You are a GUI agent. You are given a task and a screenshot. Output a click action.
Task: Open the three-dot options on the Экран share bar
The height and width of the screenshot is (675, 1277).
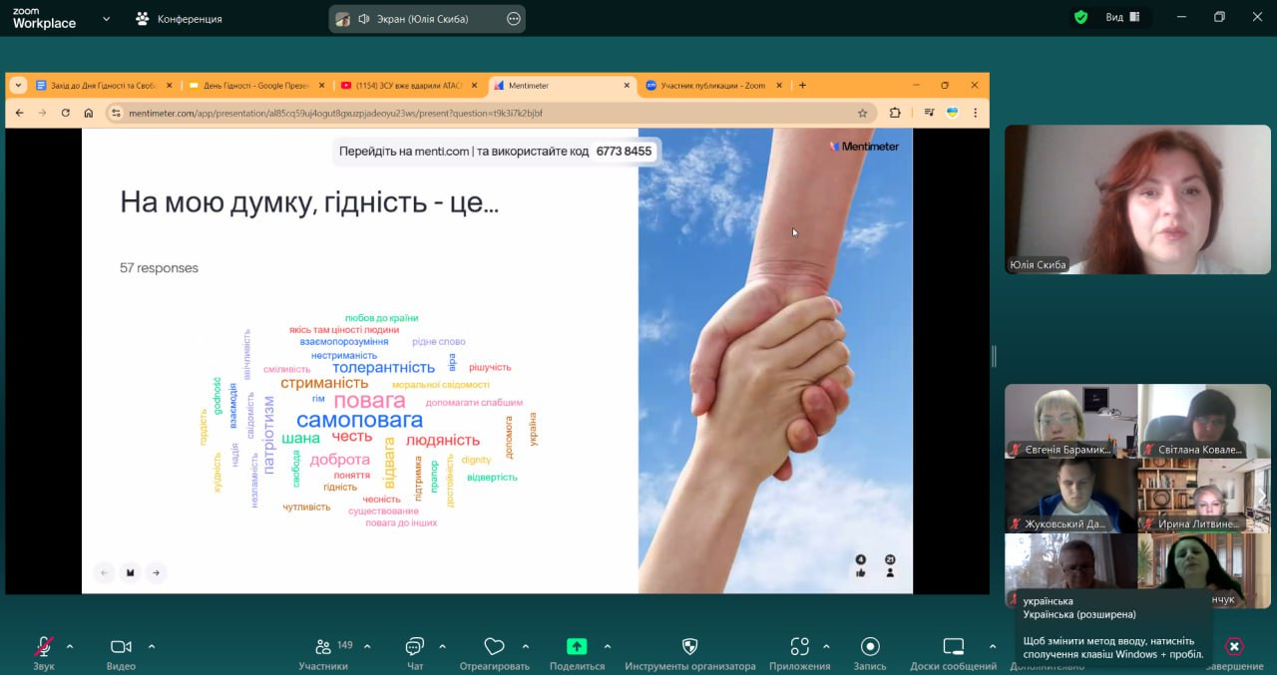[x=514, y=18]
